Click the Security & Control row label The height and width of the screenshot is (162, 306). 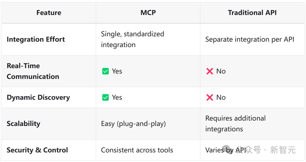coord(37,150)
